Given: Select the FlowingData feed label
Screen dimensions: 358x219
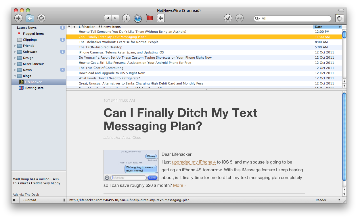Looking at the screenshot, I should [34, 88].
